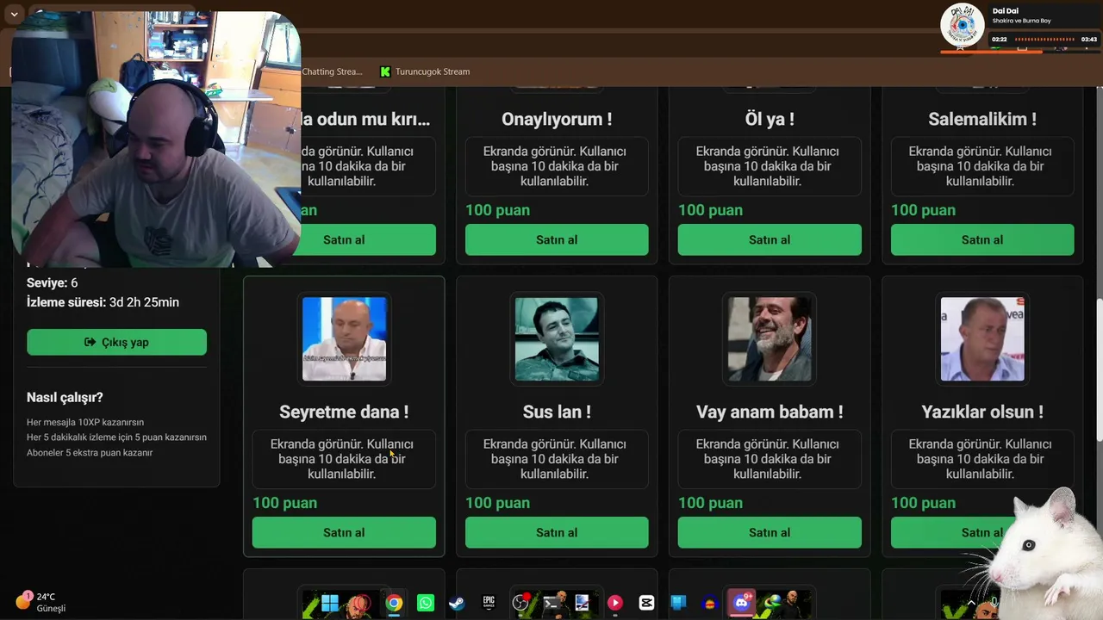Viewport: 1103px width, 620px height.
Task: Open Google Chrome from the taskbar
Action: click(x=394, y=603)
